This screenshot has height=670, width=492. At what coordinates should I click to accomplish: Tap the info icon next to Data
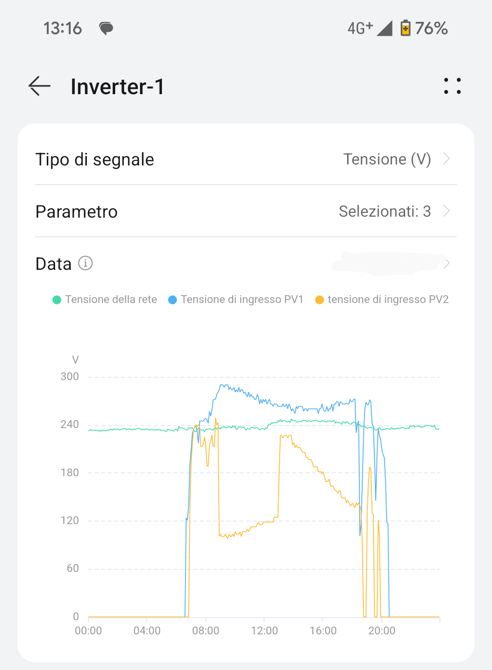click(x=85, y=264)
